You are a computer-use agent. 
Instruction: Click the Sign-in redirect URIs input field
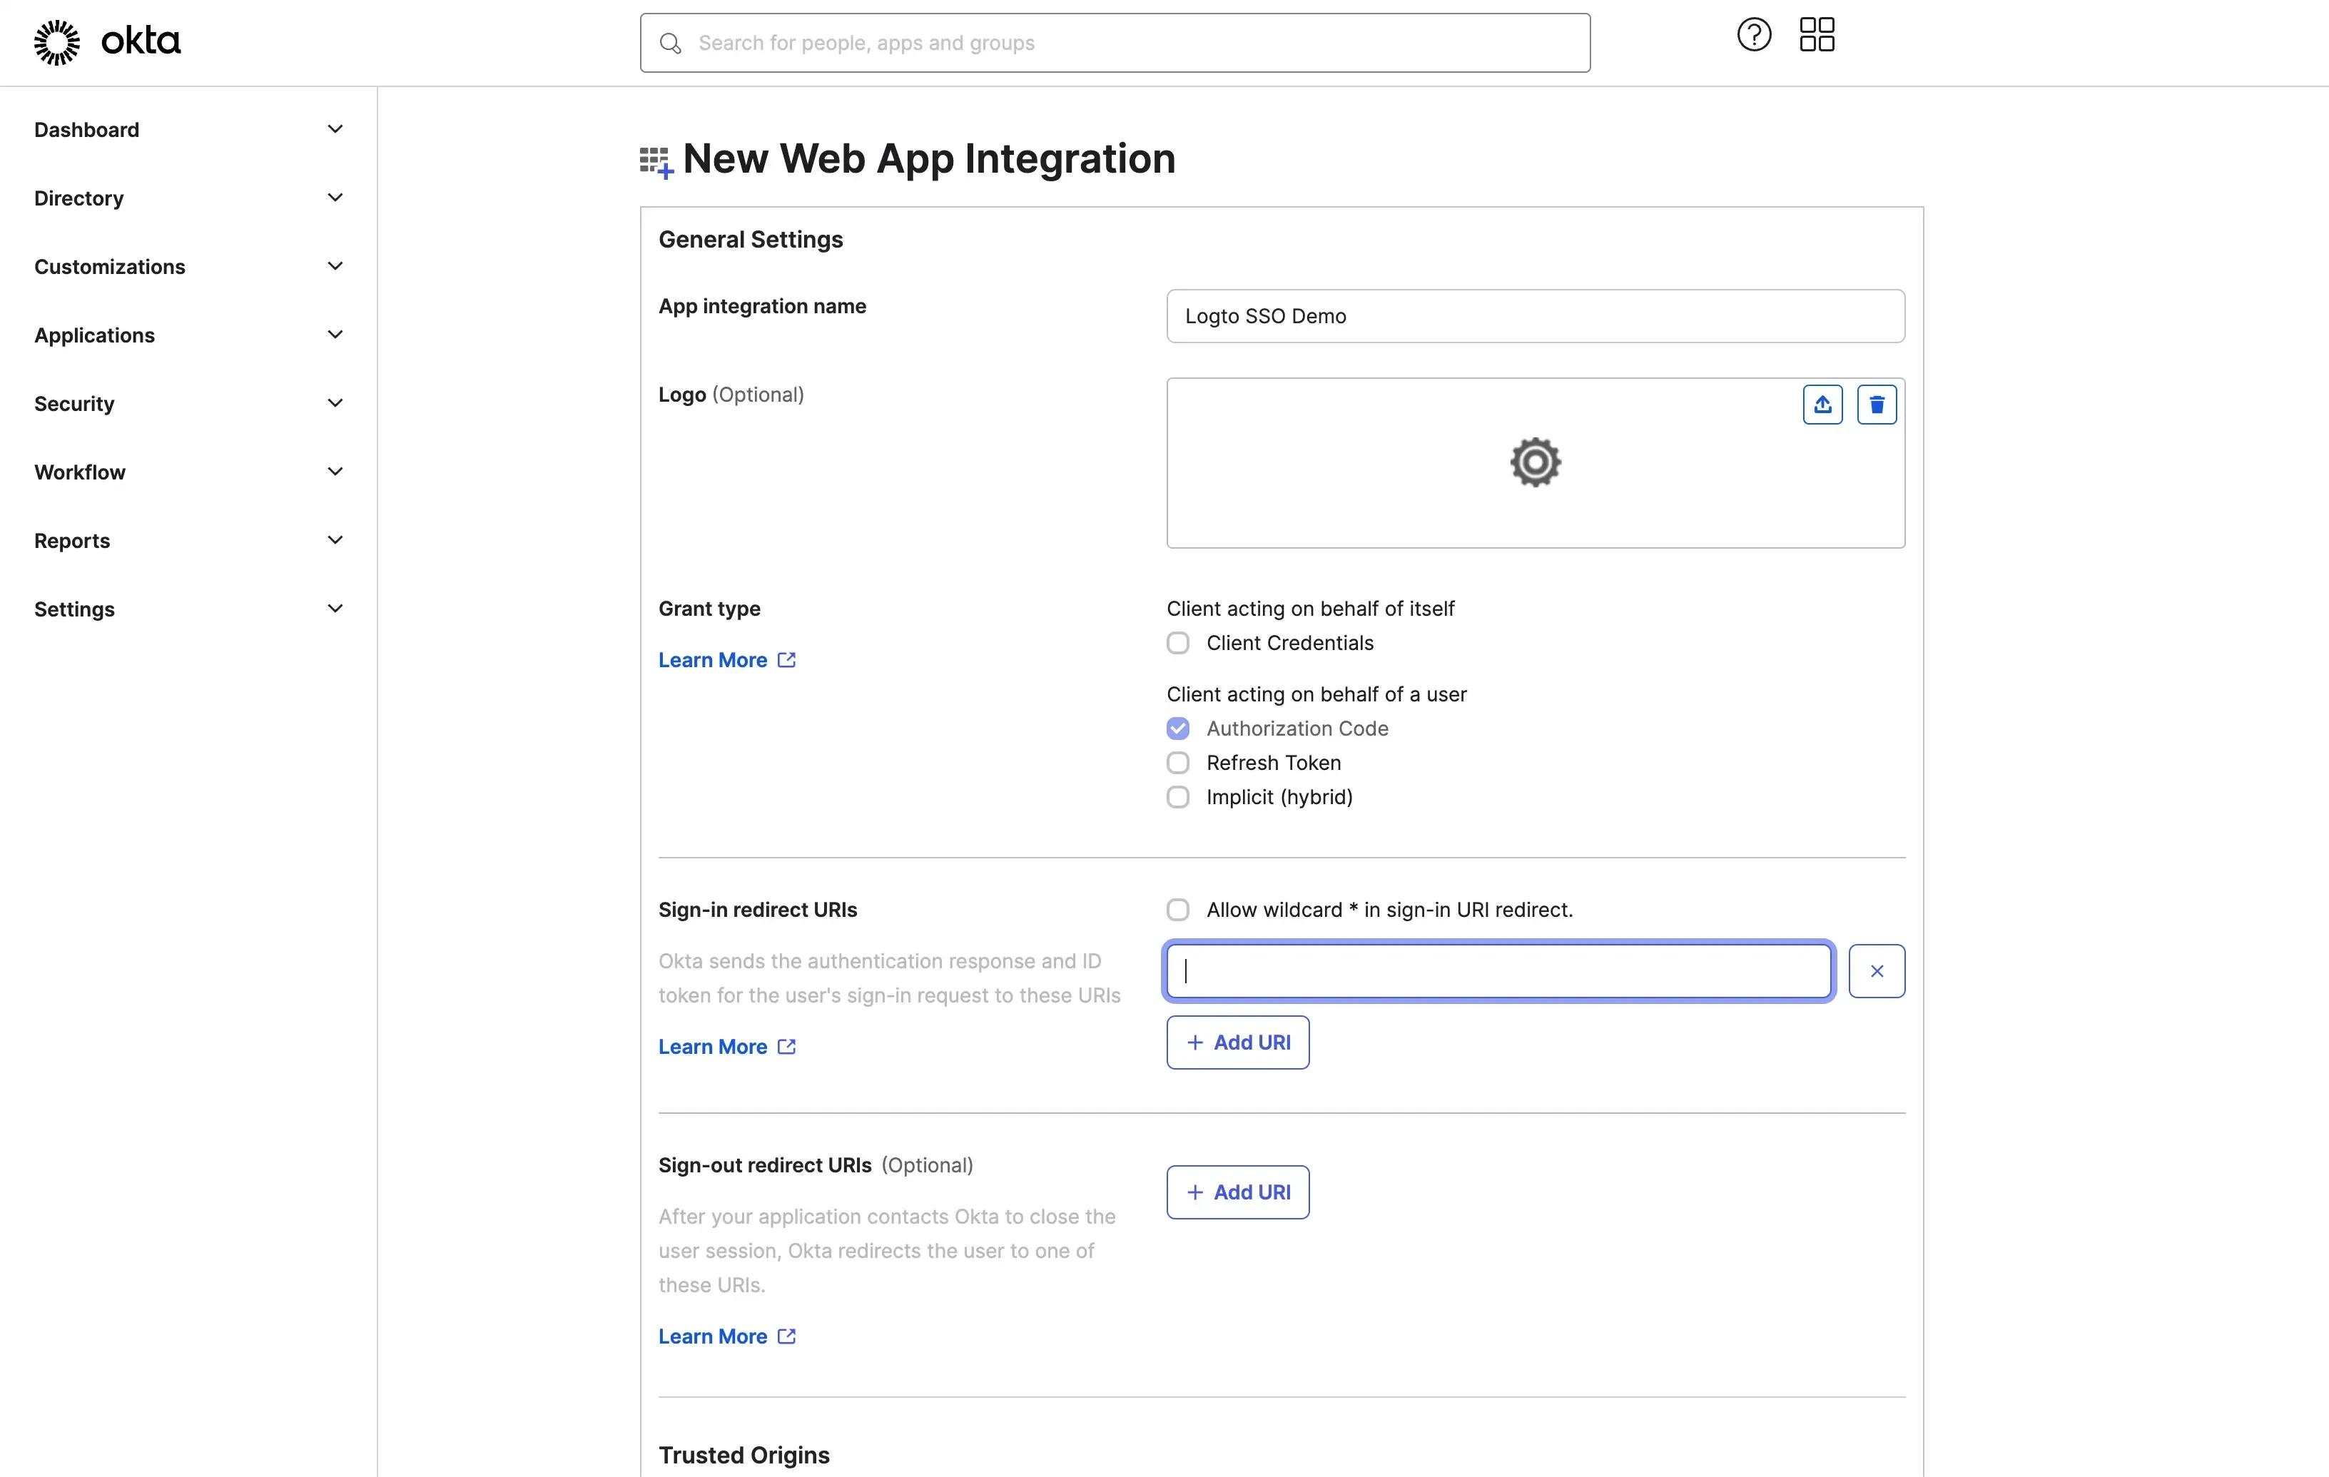1499,971
